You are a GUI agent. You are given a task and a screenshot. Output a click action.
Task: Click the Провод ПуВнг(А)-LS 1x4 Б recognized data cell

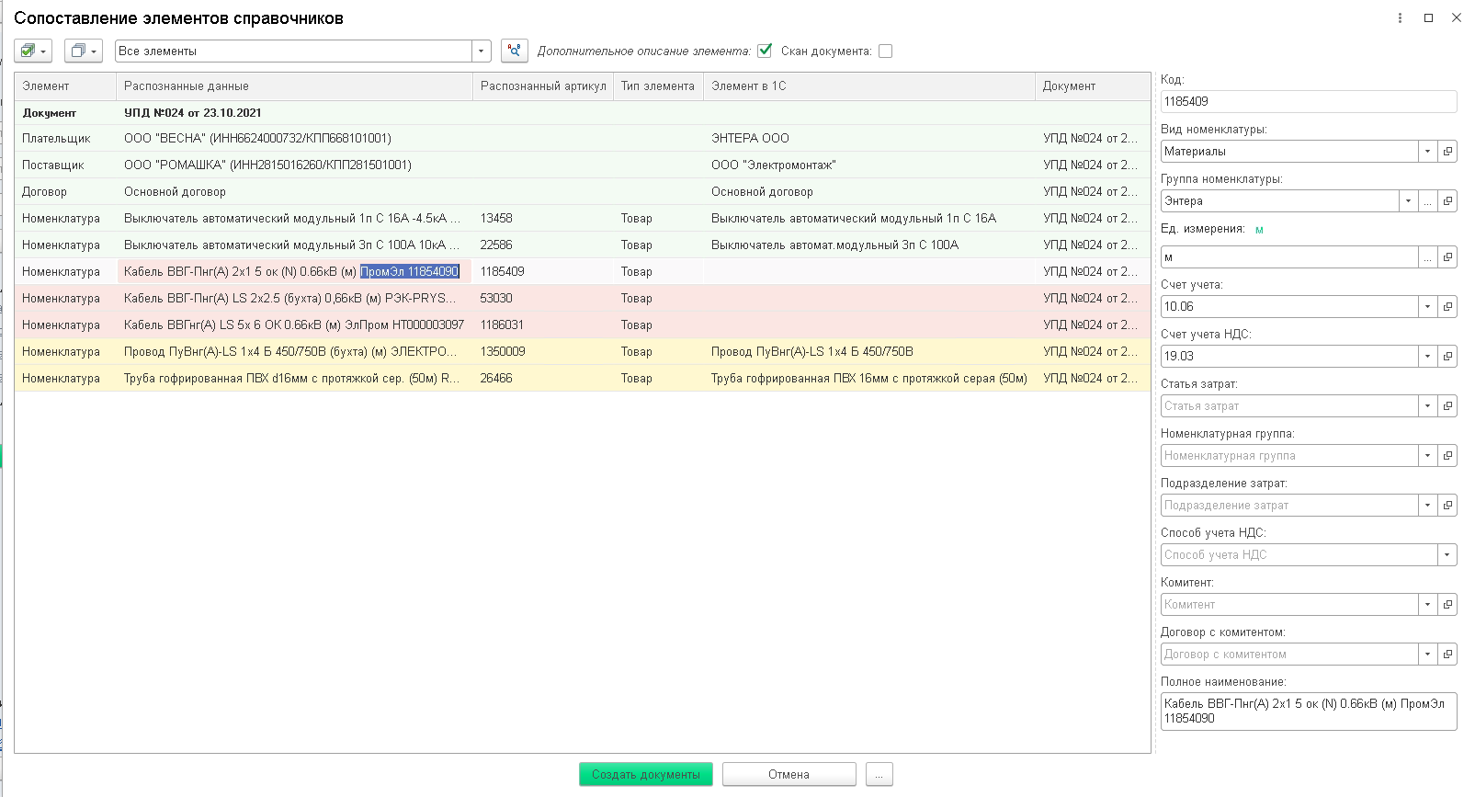[x=294, y=352]
